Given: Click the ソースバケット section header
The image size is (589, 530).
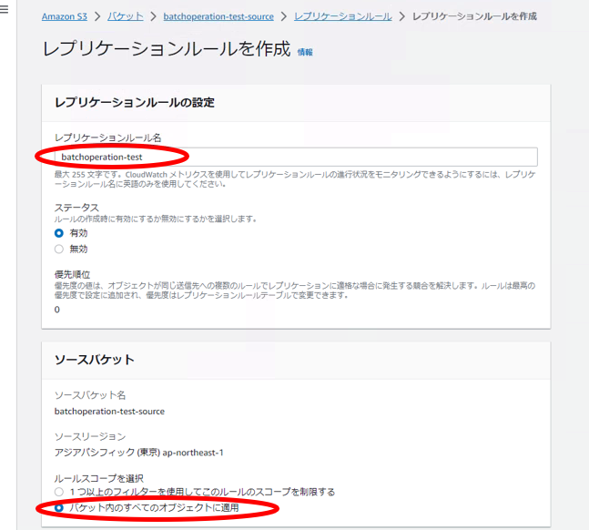Looking at the screenshot, I should (94, 360).
